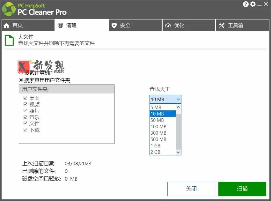Uncheck the 文件 folder checkbox

tap(25, 123)
